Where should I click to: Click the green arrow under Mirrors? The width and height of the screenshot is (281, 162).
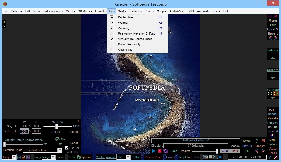point(273,78)
